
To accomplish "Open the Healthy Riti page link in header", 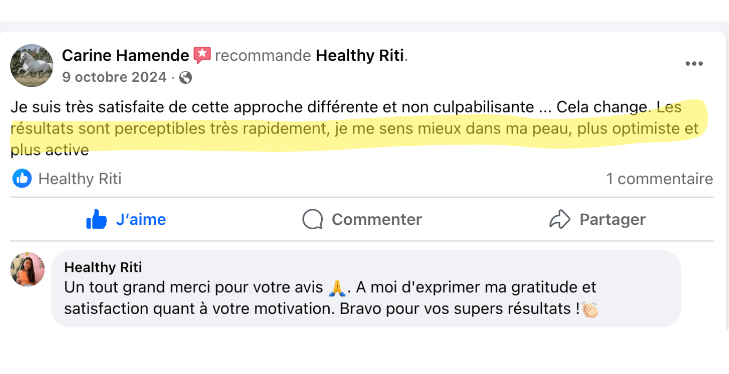I will click(360, 56).
